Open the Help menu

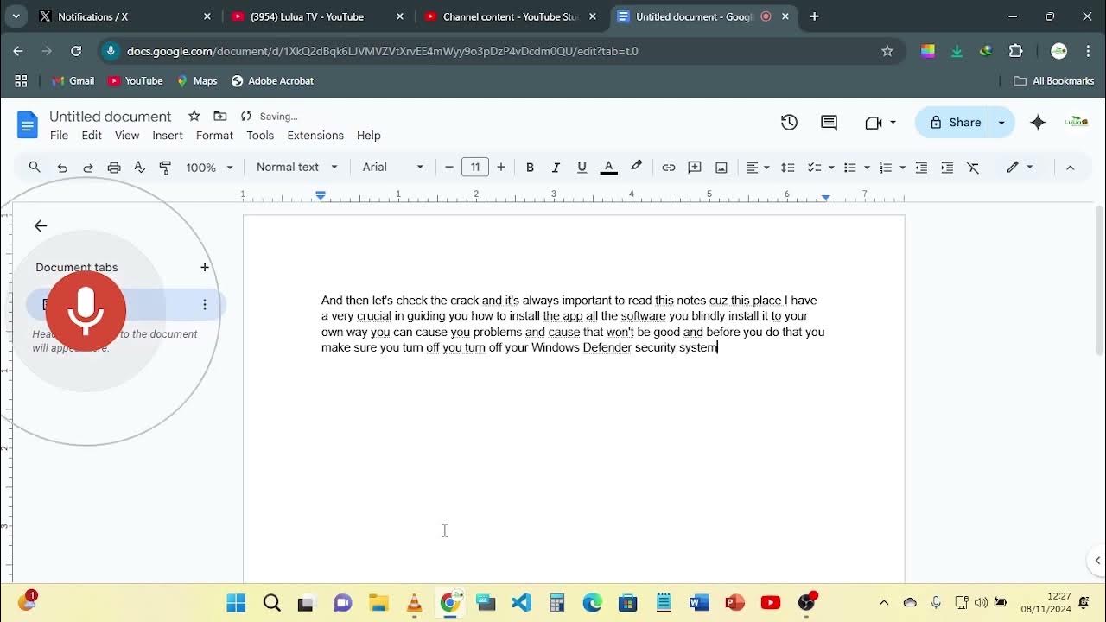(369, 136)
